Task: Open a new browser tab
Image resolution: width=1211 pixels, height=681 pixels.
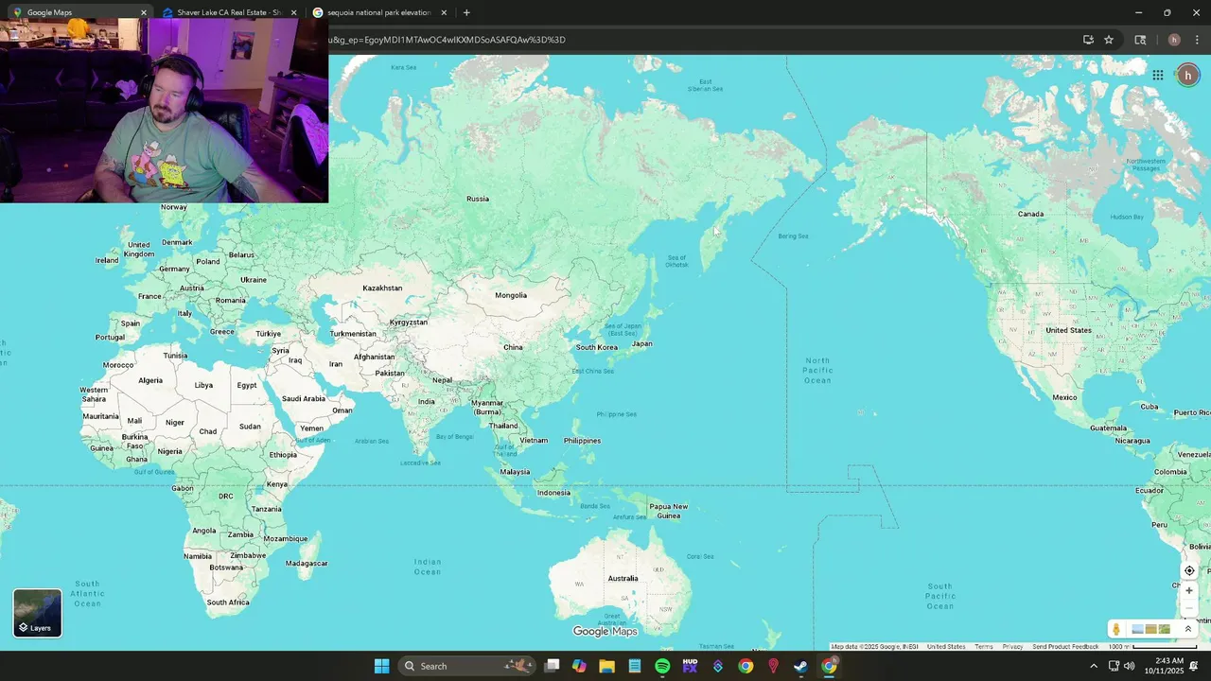Action: [466, 12]
